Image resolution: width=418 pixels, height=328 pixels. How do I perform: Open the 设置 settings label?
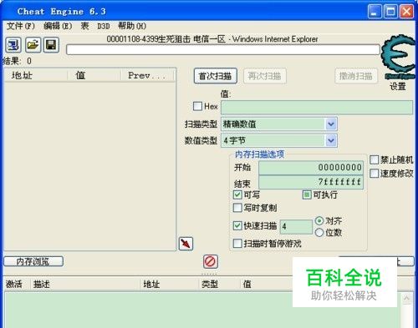398,87
